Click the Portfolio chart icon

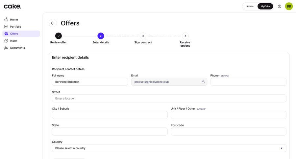6,27
